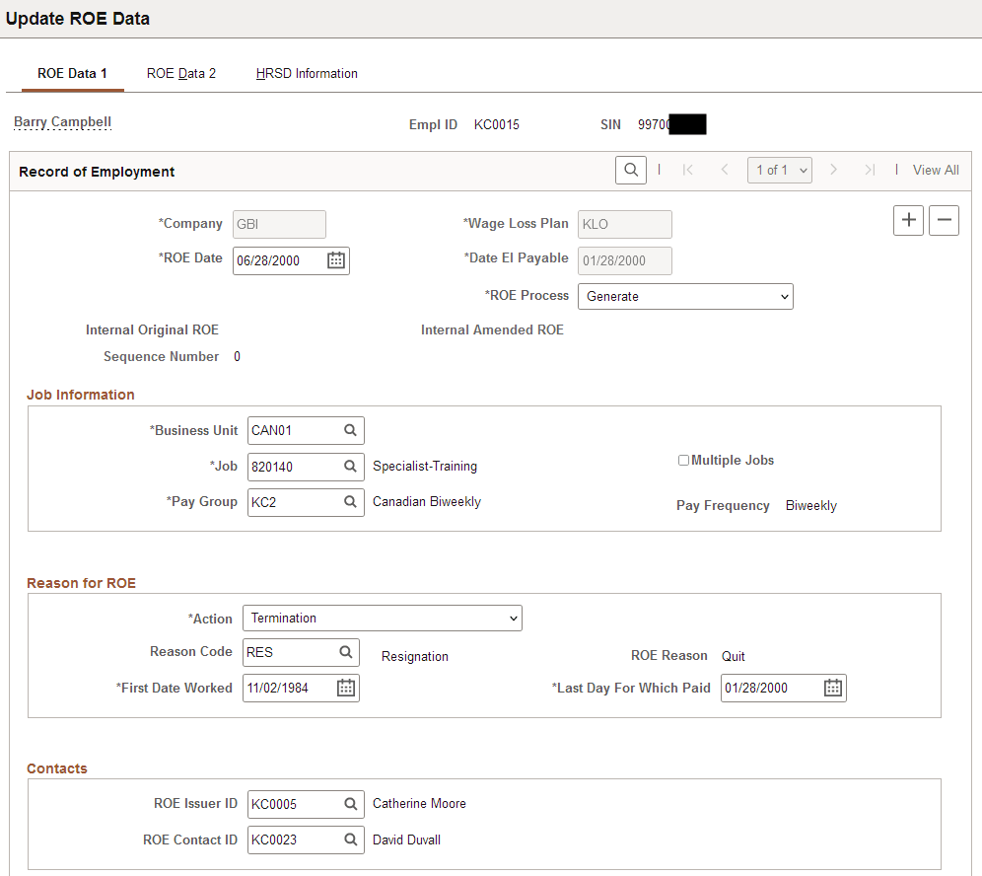Open the Action Termination dropdown
Screen dimensions: 982x876
click(382, 618)
